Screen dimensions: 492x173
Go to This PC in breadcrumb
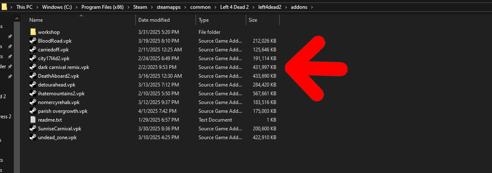pos(25,7)
